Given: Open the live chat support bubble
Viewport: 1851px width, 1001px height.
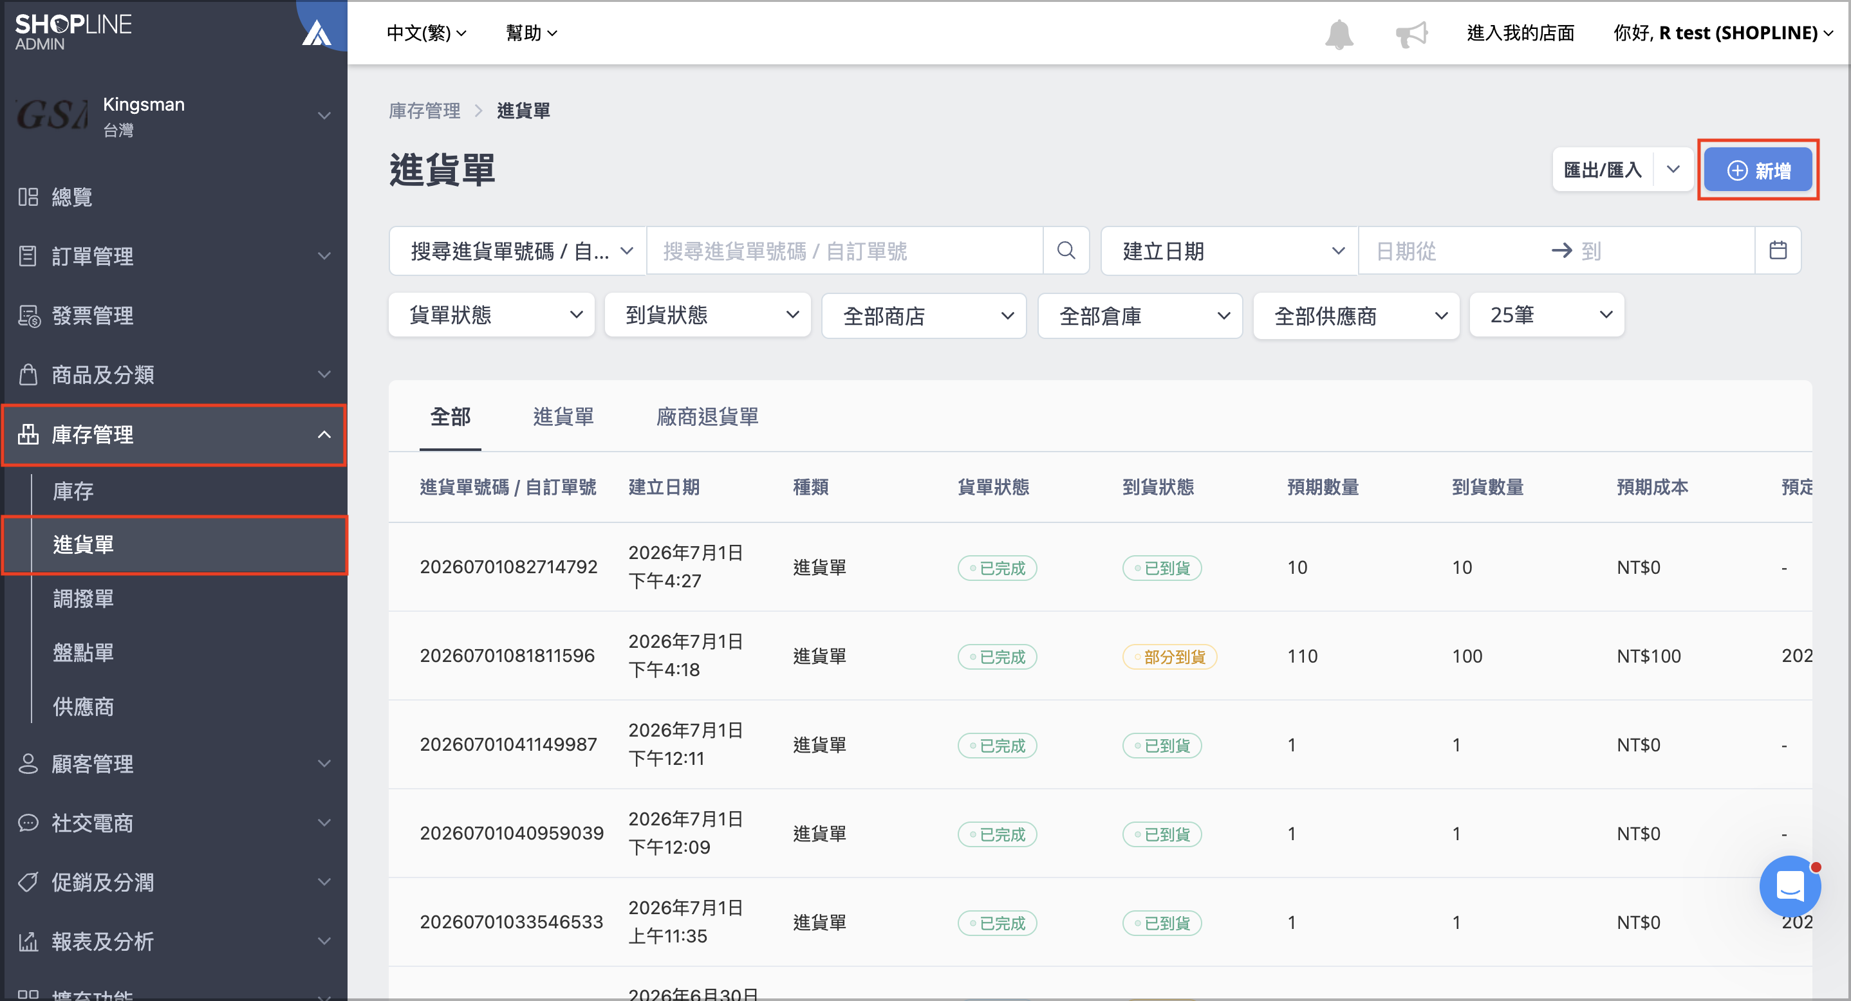Looking at the screenshot, I should (1789, 885).
